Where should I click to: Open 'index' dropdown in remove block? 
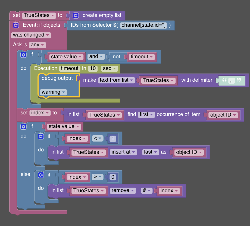(169, 191)
